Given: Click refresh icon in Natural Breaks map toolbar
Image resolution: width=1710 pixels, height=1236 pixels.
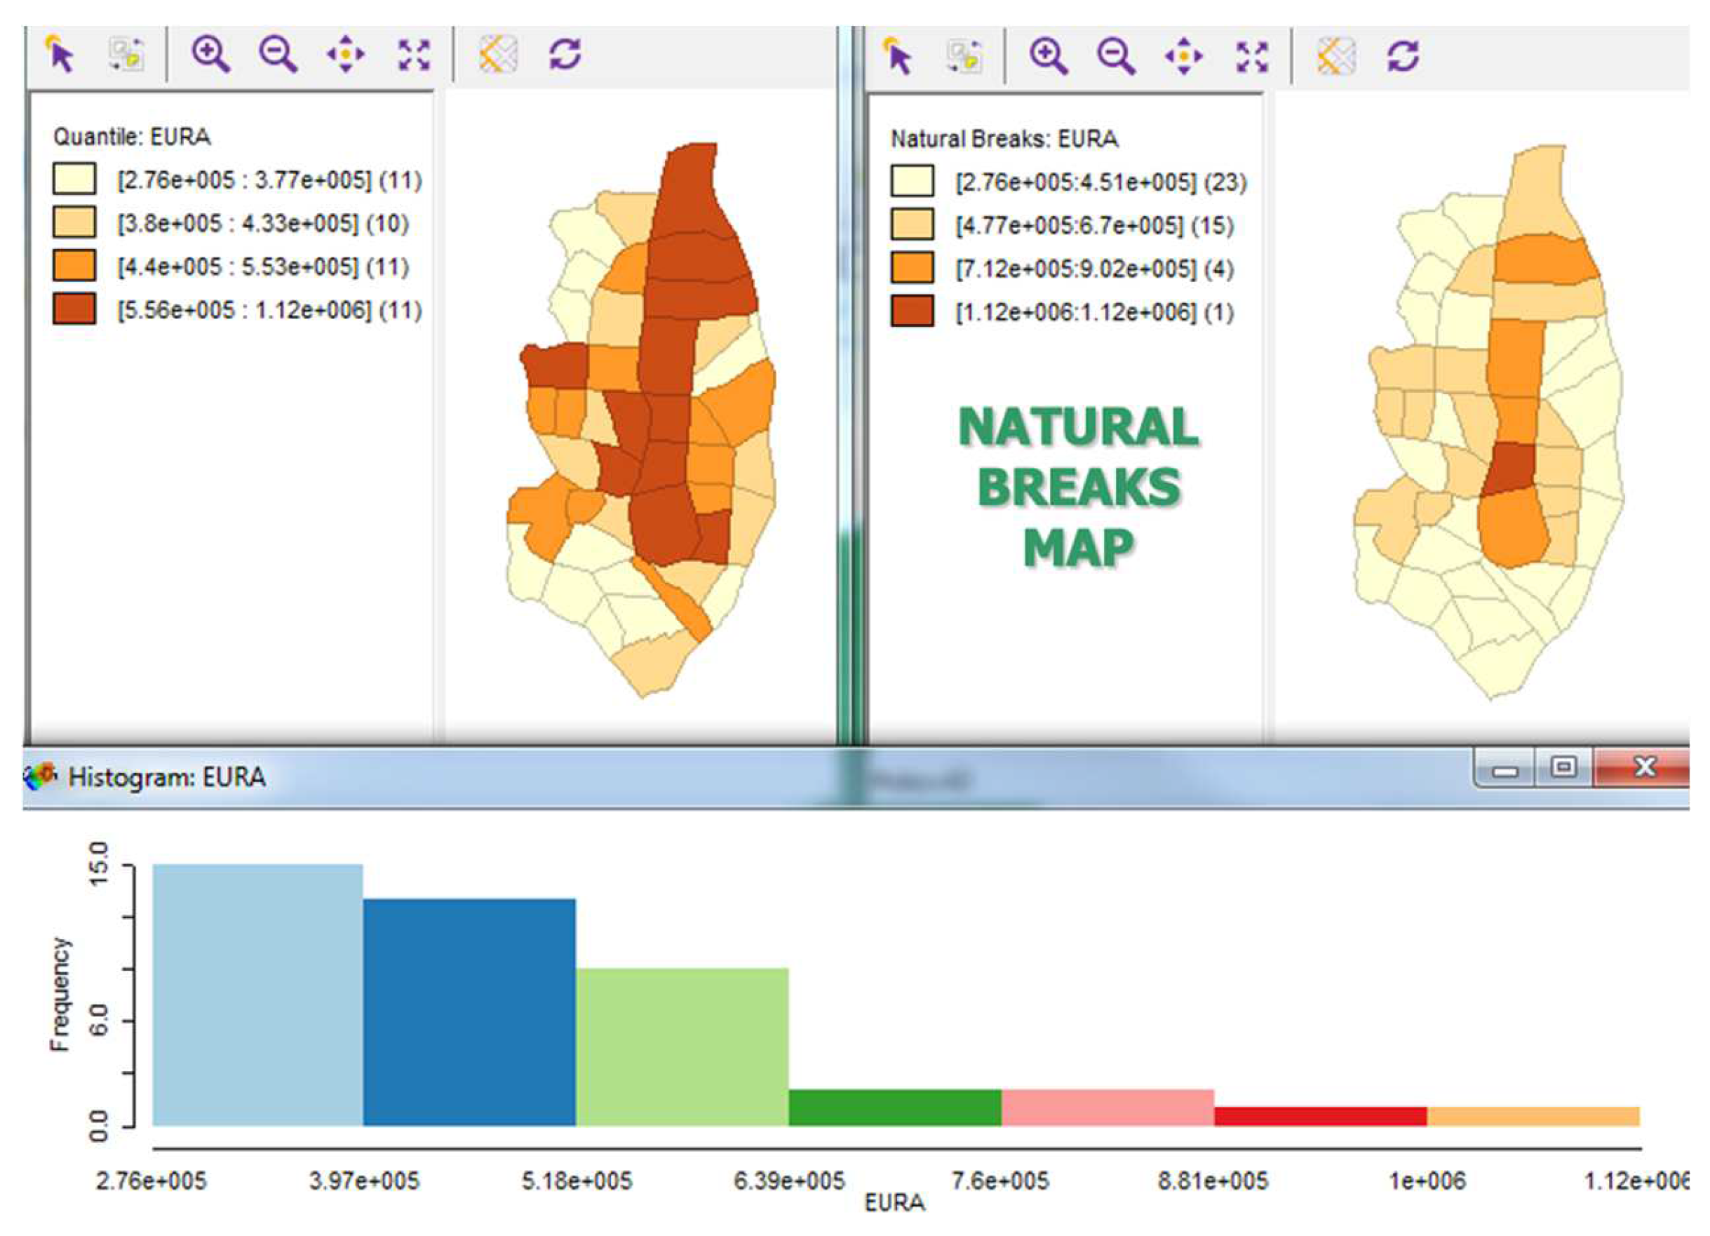Looking at the screenshot, I should click(1402, 57).
